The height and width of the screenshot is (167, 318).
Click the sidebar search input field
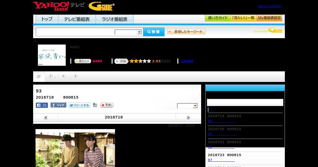245,103
